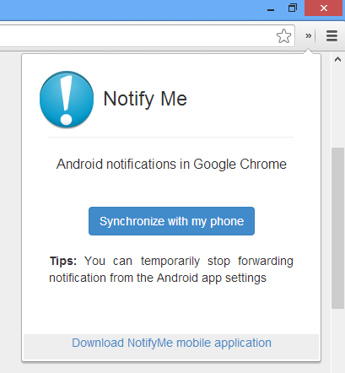Minimize the Chrome window
Viewport: 345px width, 373px height.
click(x=271, y=8)
